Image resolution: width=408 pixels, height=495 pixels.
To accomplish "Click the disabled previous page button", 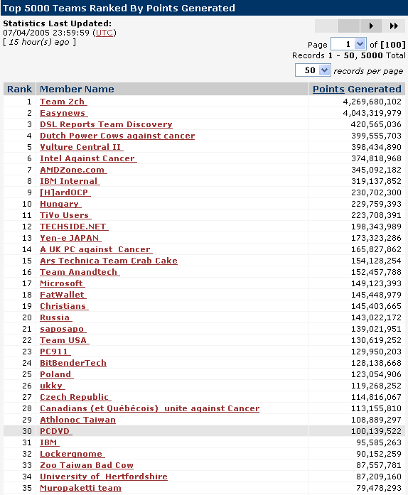I will tap(348, 26).
